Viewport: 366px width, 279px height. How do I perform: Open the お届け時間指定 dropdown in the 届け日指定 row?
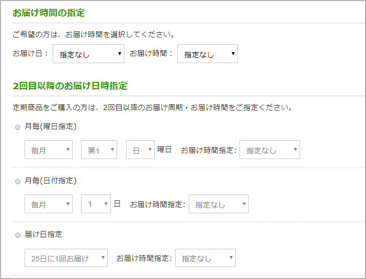205,258
